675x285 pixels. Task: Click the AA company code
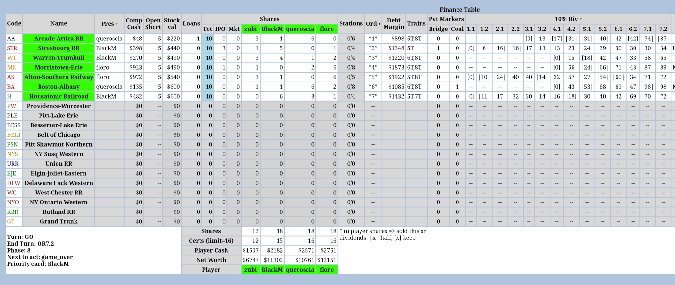point(11,39)
